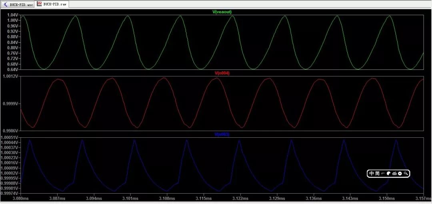The height and width of the screenshot is (204, 432).
Task: Click the 3.087ms time axis label
Action: (58, 198)
